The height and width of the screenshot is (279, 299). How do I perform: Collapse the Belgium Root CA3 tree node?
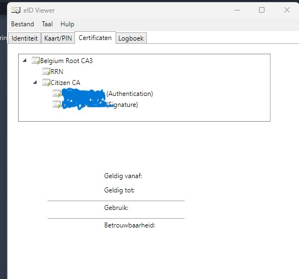[25, 61]
